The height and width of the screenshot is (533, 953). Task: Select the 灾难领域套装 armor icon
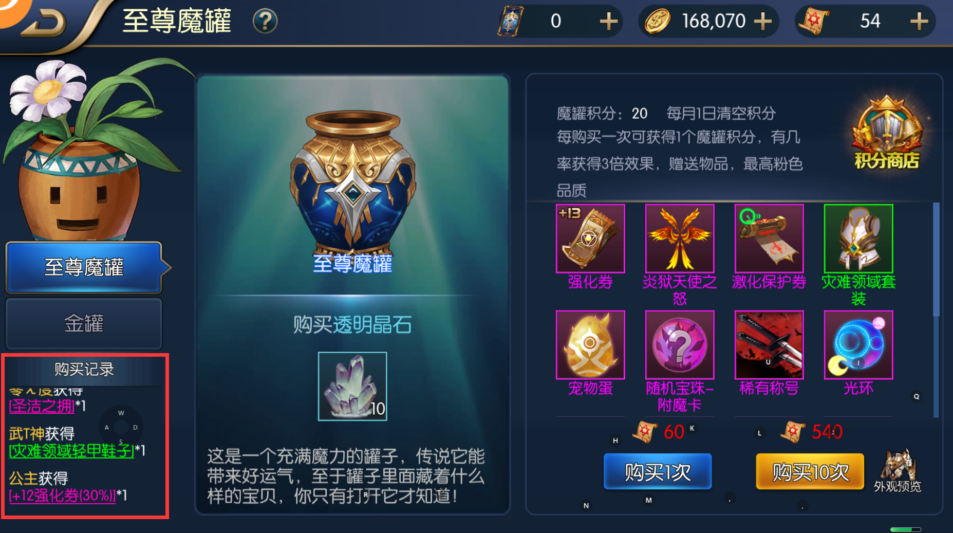858,238
